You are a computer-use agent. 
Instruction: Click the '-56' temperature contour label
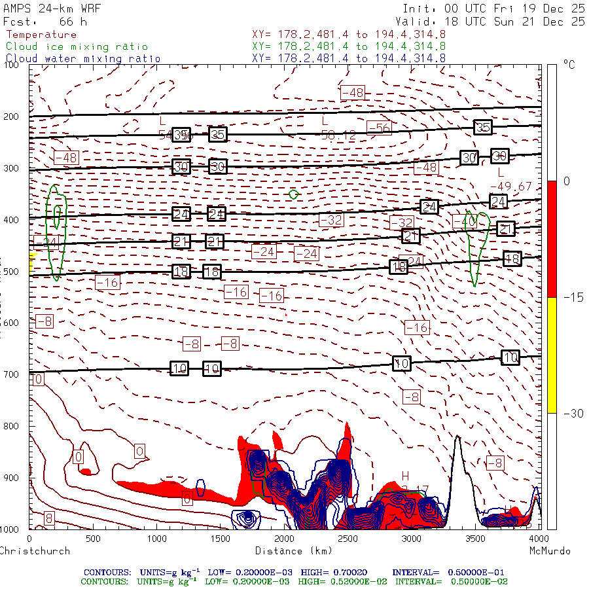pyautogui.click(x=380, y=128)
